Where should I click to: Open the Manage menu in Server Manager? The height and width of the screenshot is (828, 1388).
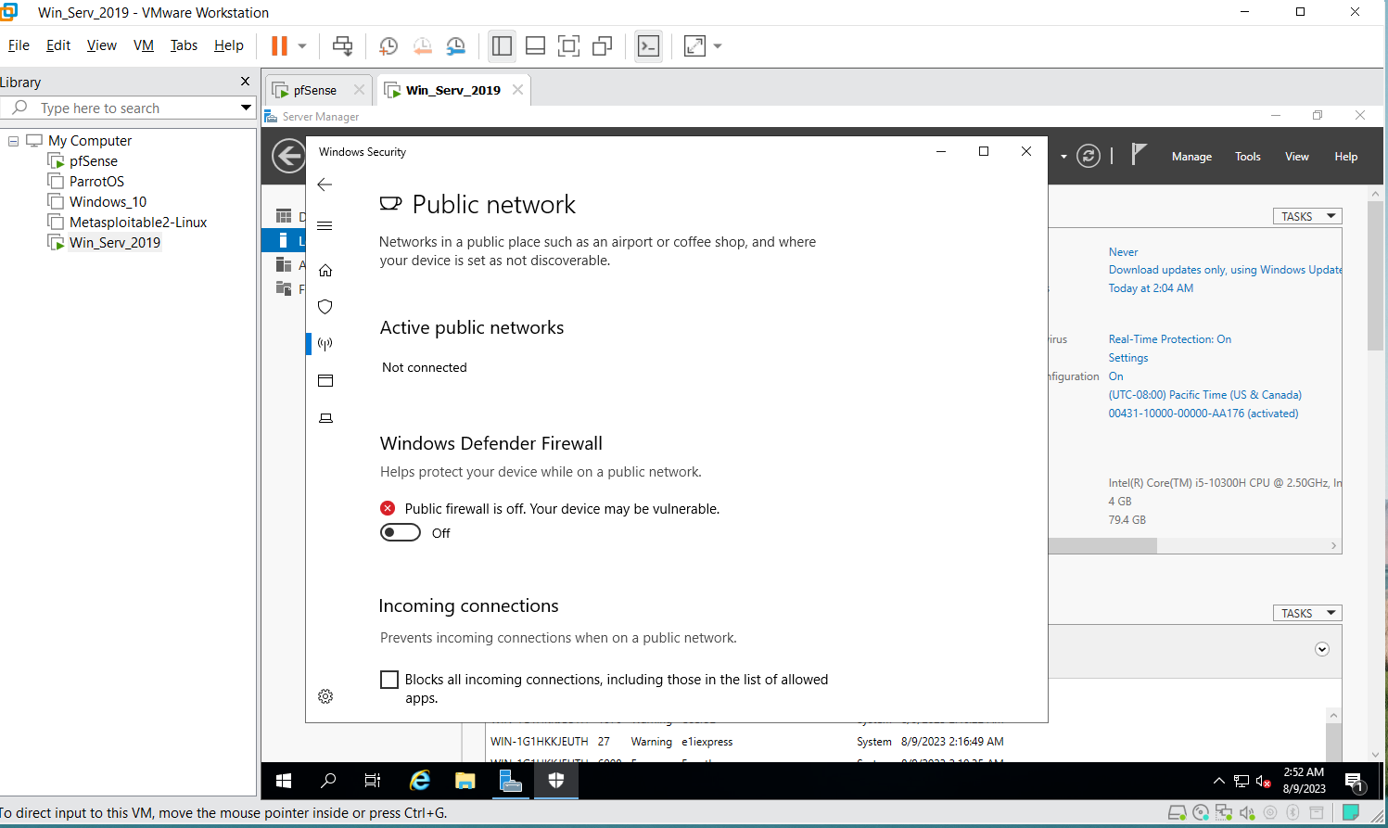tap(1191, 157)
